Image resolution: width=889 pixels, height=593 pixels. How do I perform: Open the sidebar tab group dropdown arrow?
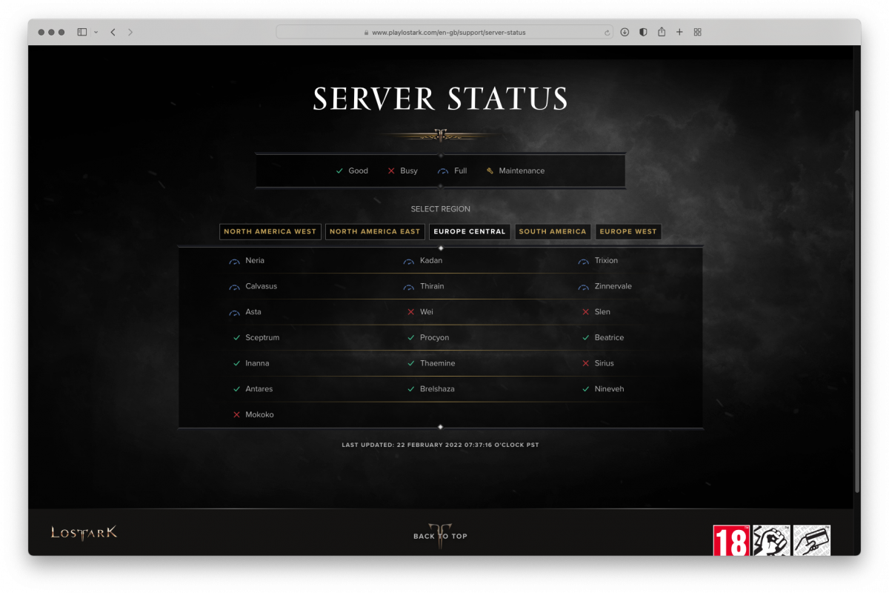96,33
